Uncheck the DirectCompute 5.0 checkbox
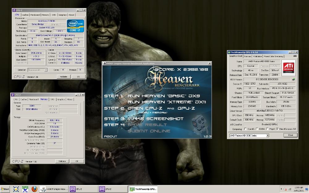The height and width of the screenshot is (193, 309). point(277,129)
